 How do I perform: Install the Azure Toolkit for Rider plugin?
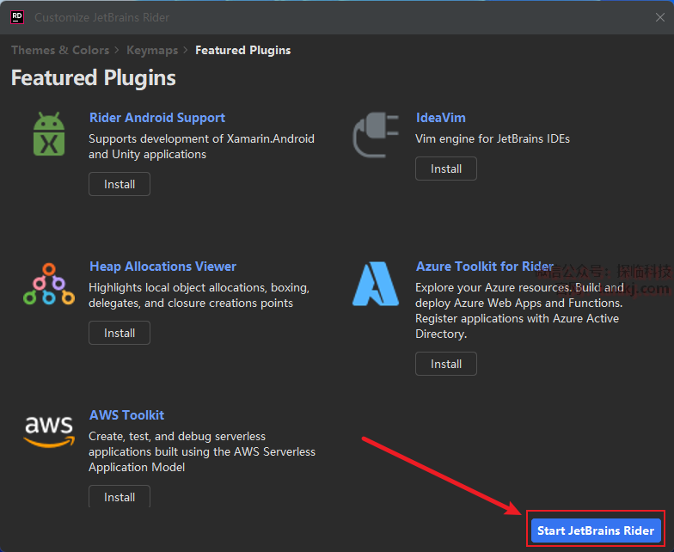point(446,364)
